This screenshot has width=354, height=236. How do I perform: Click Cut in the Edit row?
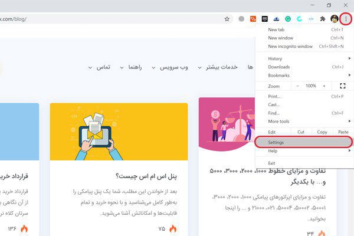click(x=301, y=132)
